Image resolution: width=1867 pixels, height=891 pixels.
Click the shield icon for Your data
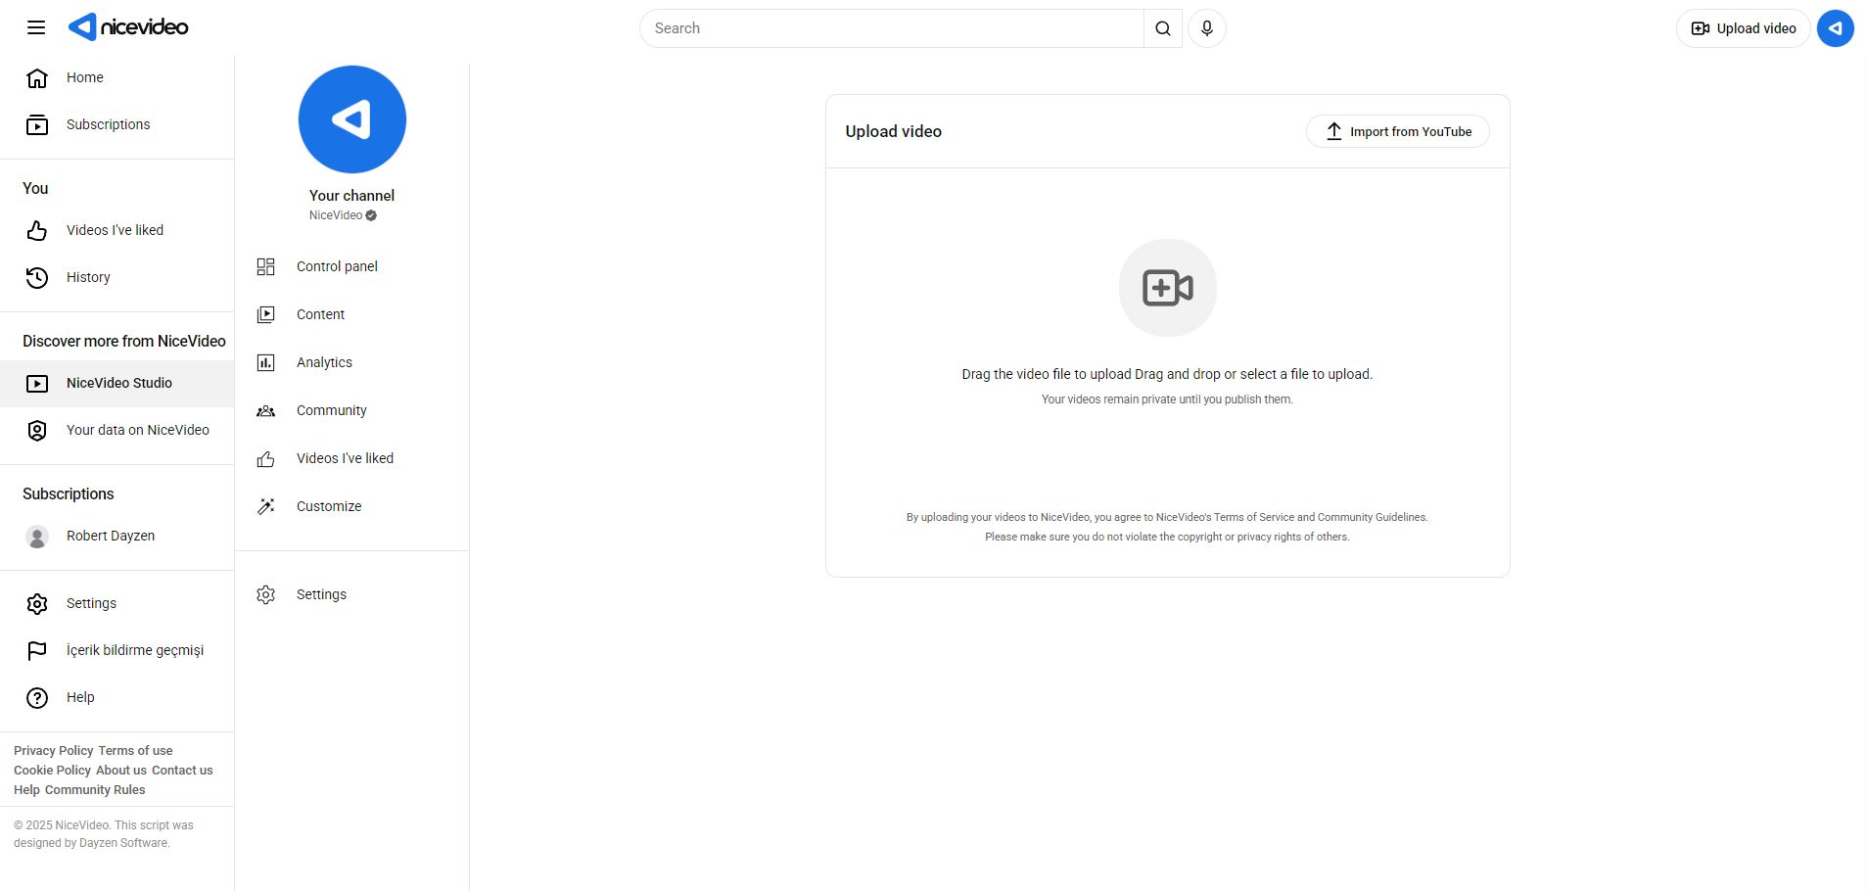tap(37, 431)
